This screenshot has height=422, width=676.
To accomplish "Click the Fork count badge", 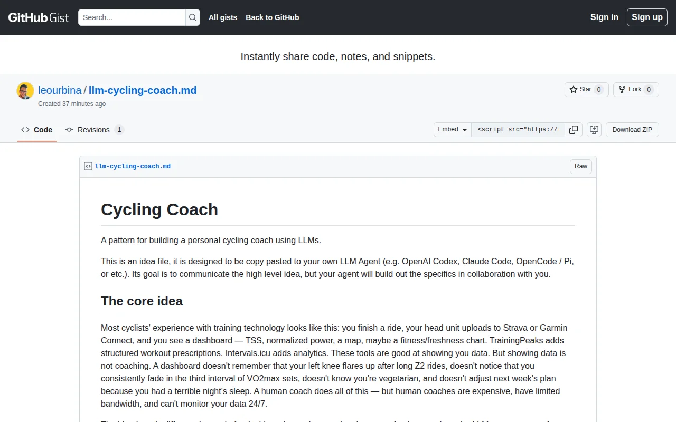I will [649, 90].
